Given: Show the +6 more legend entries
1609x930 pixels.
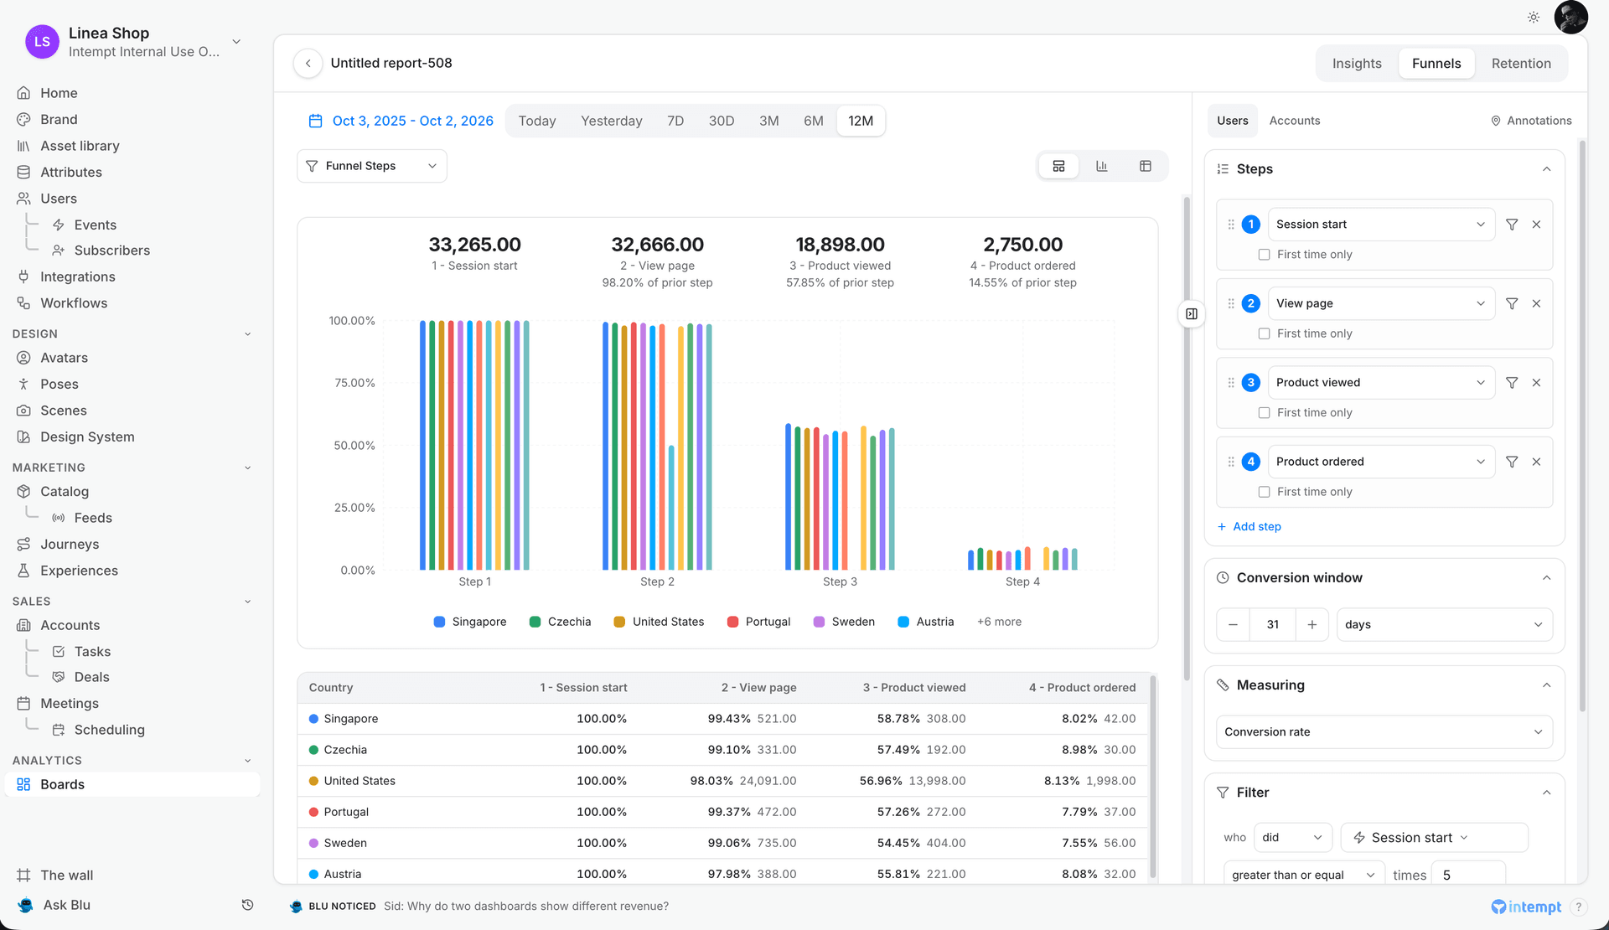Looking at the screenshot, I should (x=999, y=622).
